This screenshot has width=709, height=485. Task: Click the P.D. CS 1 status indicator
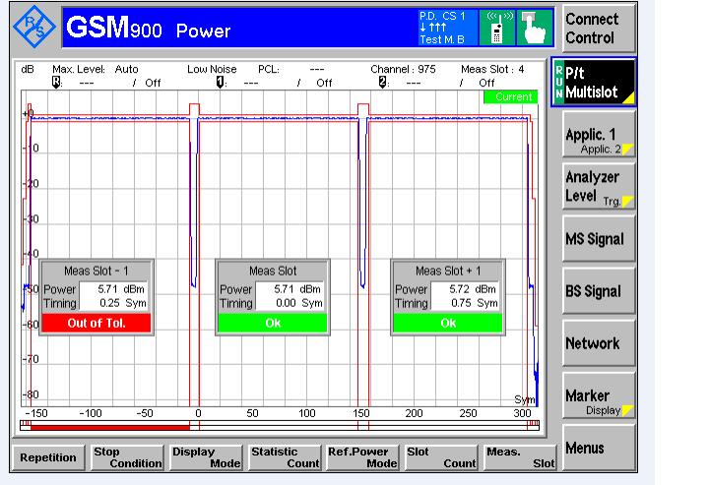point(447,28)
